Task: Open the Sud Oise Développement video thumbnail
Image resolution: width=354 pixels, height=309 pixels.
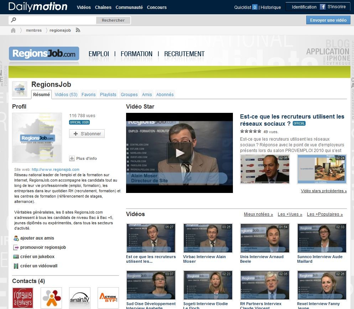Action: pos(151,285)
